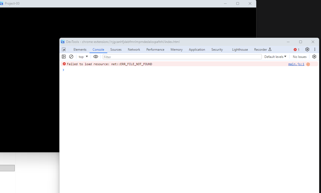
Task: Click the orange icon next to main.js:1
Action: click(308, 64)
